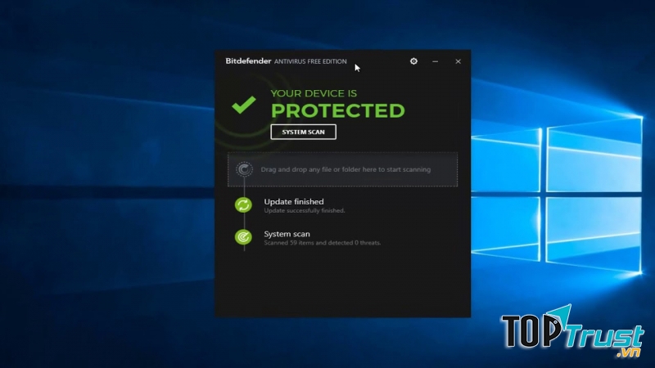Click the scan target icon in drop zone
655x368 pixels.
pyautogui.click(x=244, y=169)
